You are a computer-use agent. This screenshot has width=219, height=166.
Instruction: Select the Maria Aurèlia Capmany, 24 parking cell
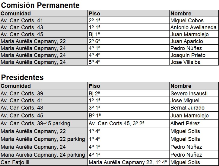click(43, 155)
